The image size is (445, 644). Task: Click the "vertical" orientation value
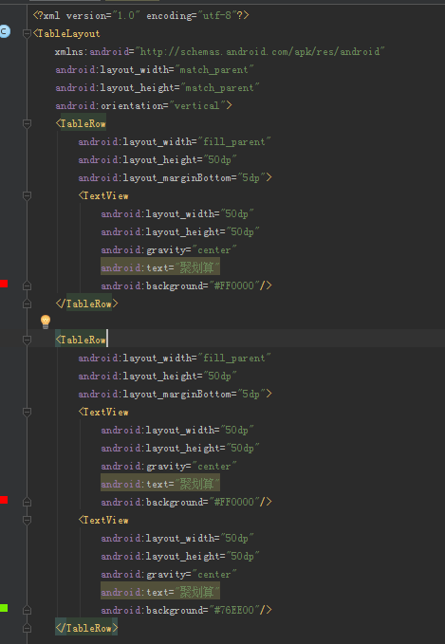point(196,105)
